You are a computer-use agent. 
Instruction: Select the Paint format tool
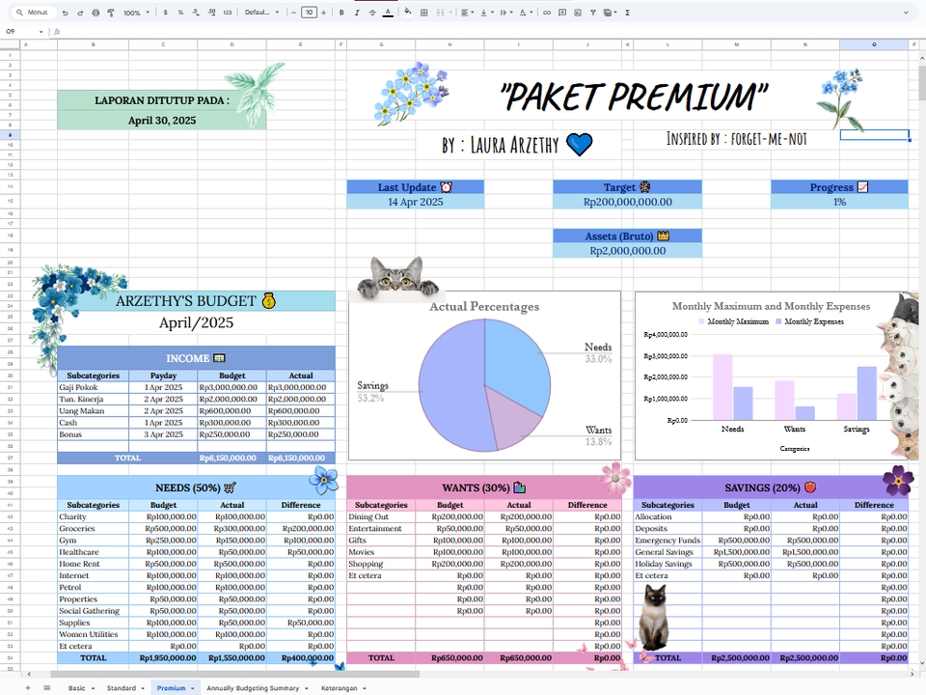click(x=110, y=12)
